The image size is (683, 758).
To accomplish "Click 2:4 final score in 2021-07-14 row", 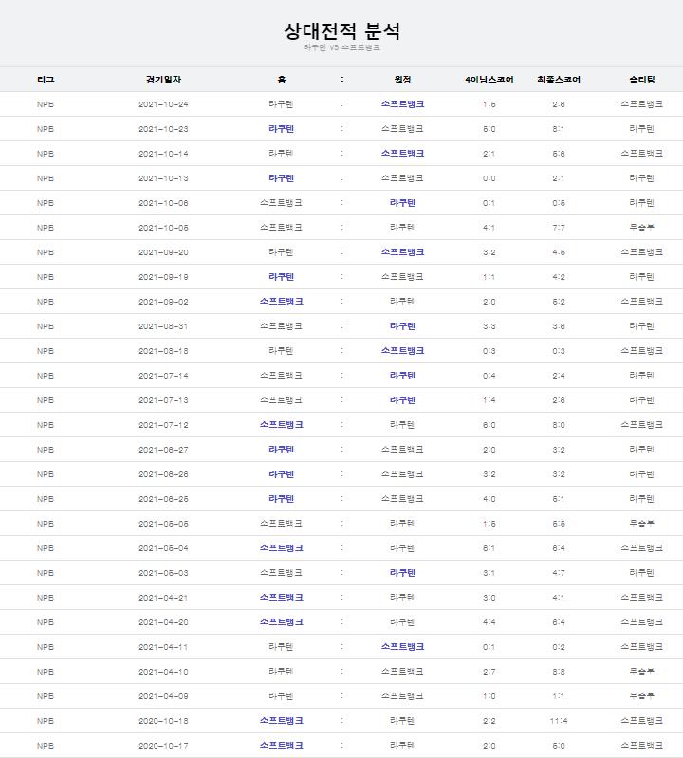I will tap(559, 376).
